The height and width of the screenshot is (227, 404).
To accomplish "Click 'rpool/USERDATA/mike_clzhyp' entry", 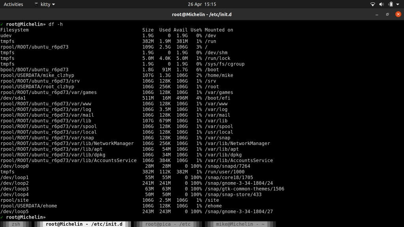I will [37, 75].
